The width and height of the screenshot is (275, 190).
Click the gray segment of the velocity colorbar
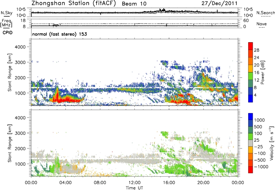pyautogui.click(x=251, y=143)
